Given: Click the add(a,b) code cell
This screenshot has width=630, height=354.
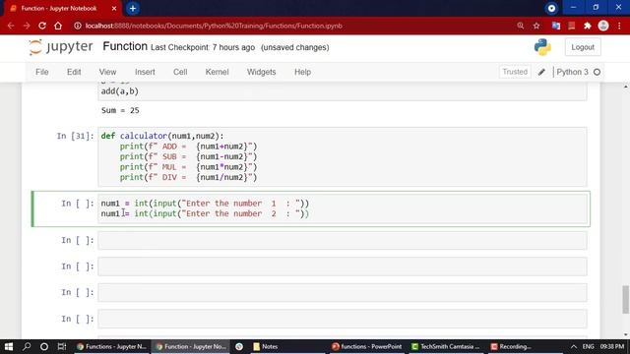Looking at the screenshot, I should coord(343,91).
